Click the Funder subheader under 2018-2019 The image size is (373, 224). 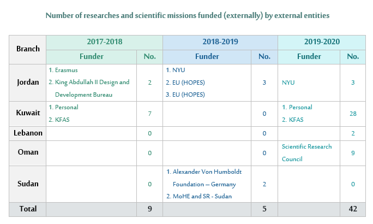pos(207,56)
